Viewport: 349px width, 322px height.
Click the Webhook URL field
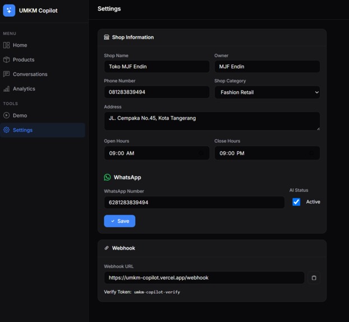click(204, 278)
